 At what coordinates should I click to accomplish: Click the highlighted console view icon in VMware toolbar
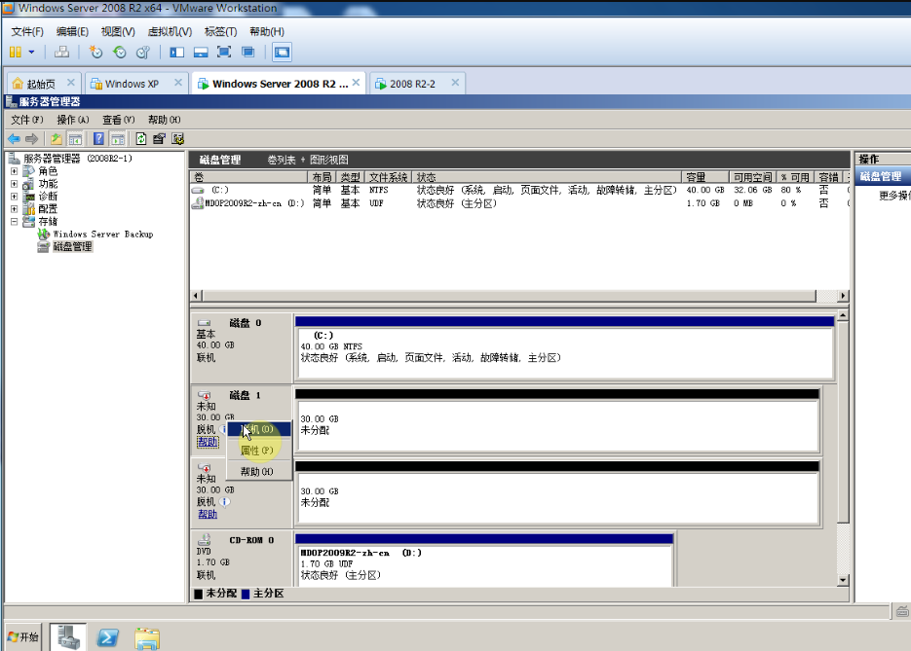click(x=282, y=53)
